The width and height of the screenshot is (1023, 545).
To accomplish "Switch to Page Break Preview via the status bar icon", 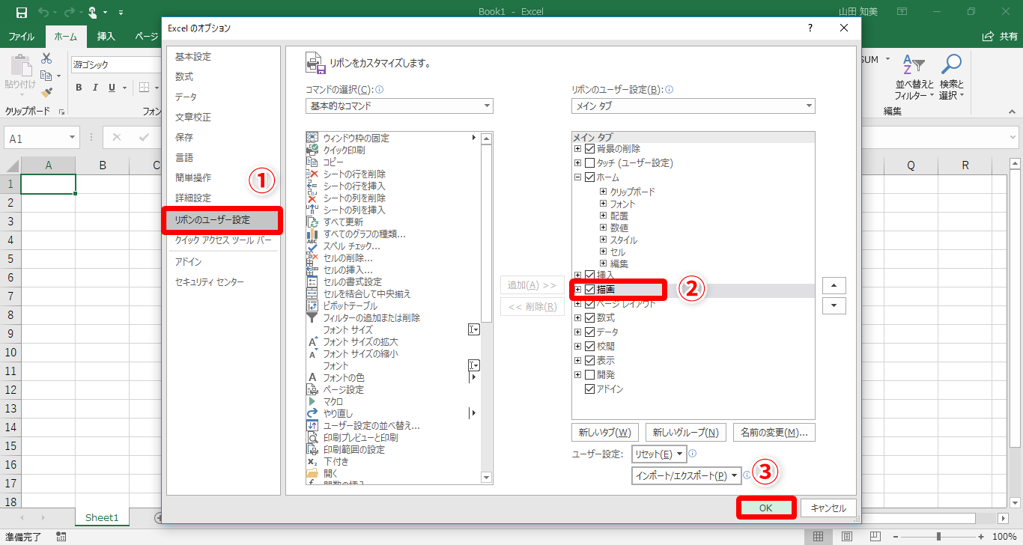I will (x=874, y=537).
